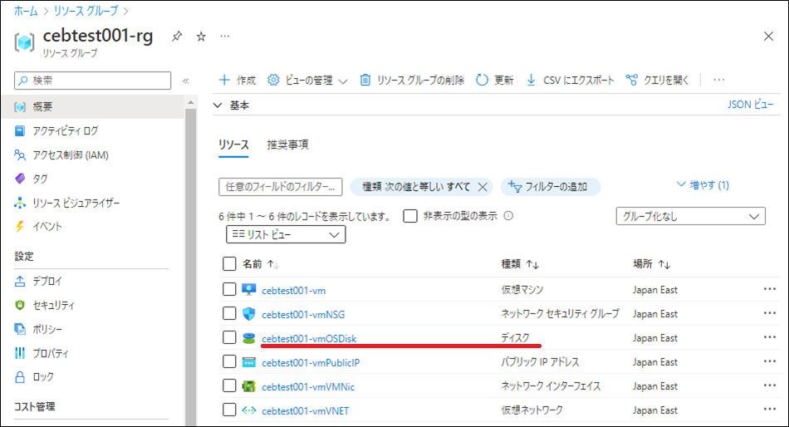Viewport: 789px width, 427px height.
Task: Focus the 任意のフィールドのフィルター field
Action: pos(280,187)
